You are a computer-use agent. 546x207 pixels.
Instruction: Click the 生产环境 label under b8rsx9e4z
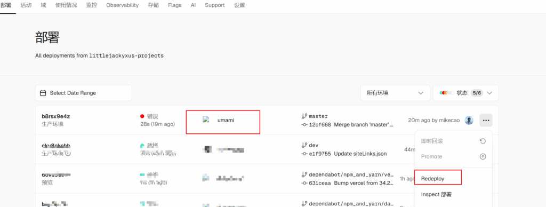click(53, 124)
